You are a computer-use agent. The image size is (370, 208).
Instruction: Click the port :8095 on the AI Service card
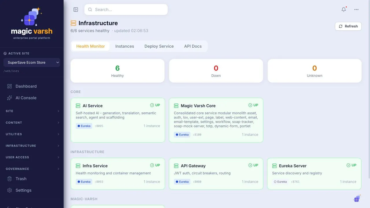point(99,126)
